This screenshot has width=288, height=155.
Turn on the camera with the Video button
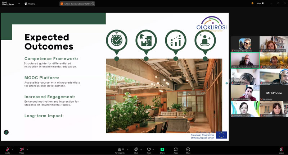coord(22,149)
